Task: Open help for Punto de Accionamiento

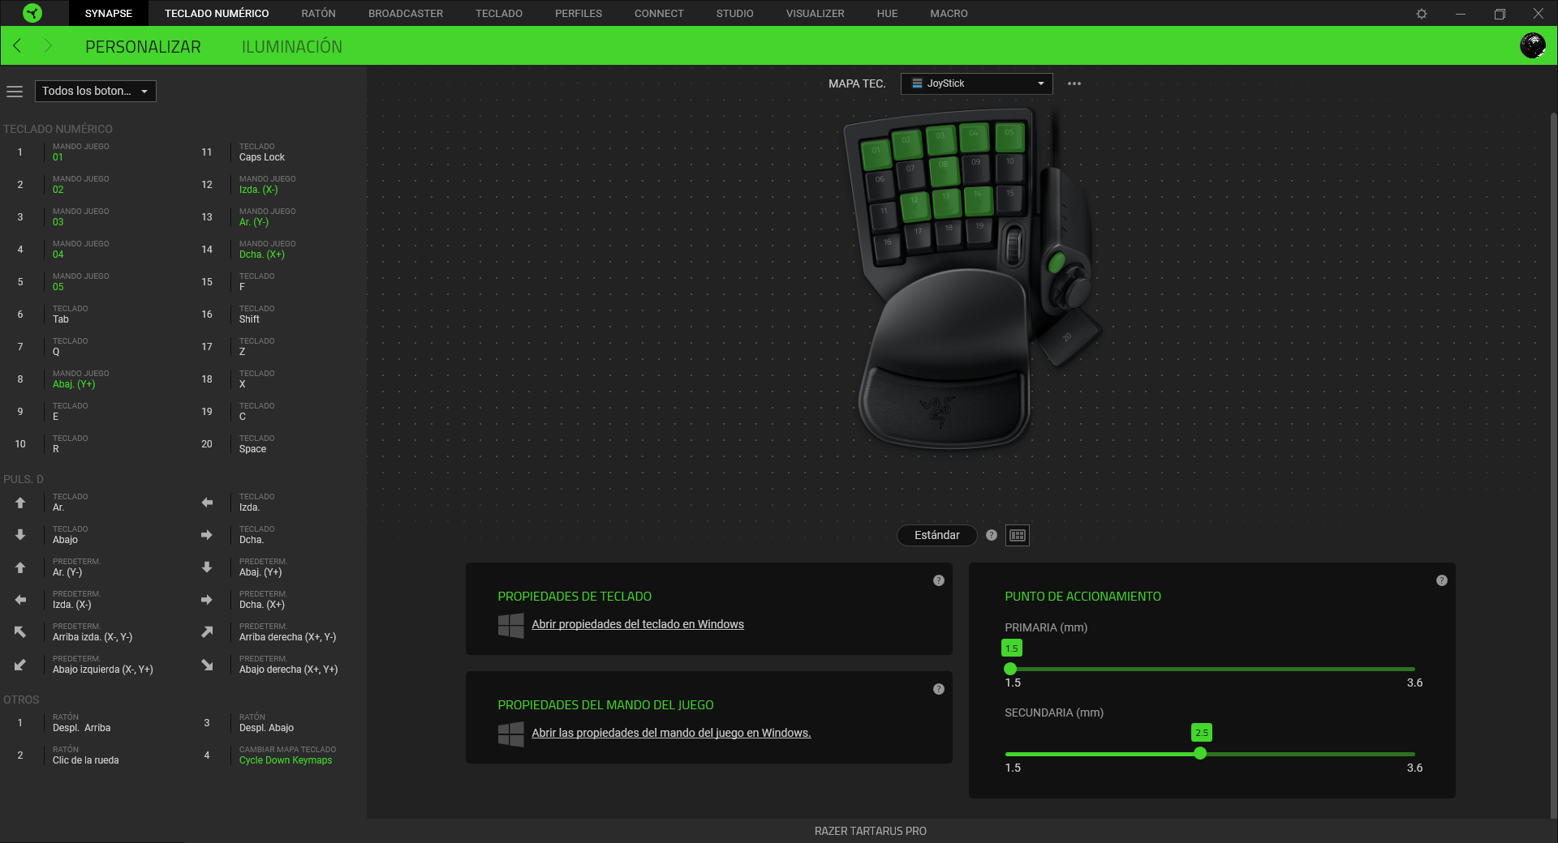Action: 1442,580
